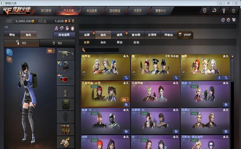Click the circular refresh icon above 持有效果

point(62,28)
